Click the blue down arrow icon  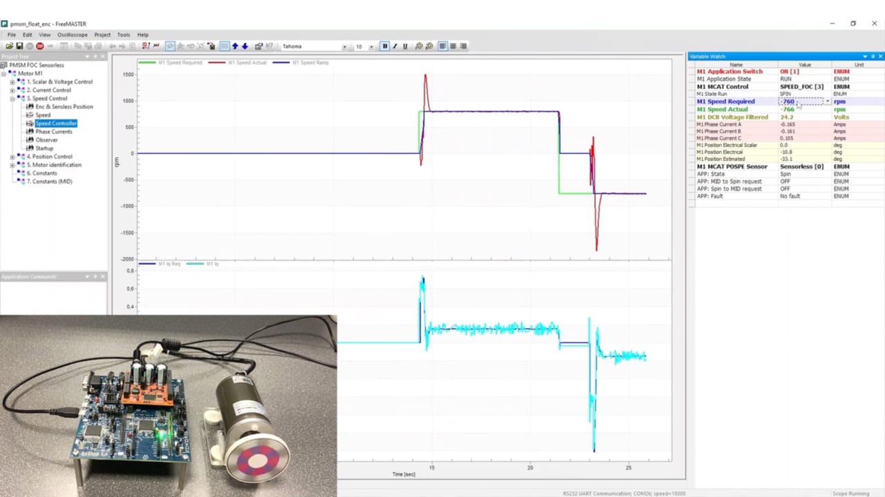[245, 46]
